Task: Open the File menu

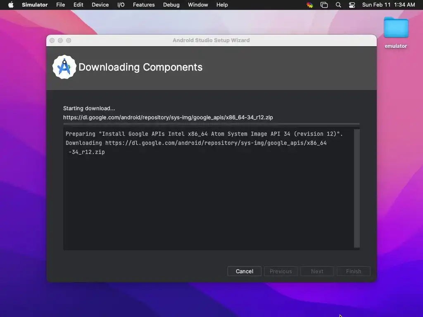Action: 60,5
